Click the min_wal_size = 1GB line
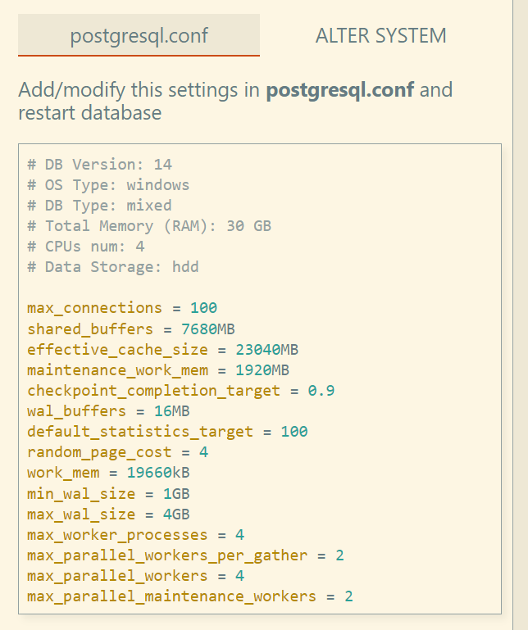Image resolution: width=528 pixels, height=630 pixels. tap(107, 493)
